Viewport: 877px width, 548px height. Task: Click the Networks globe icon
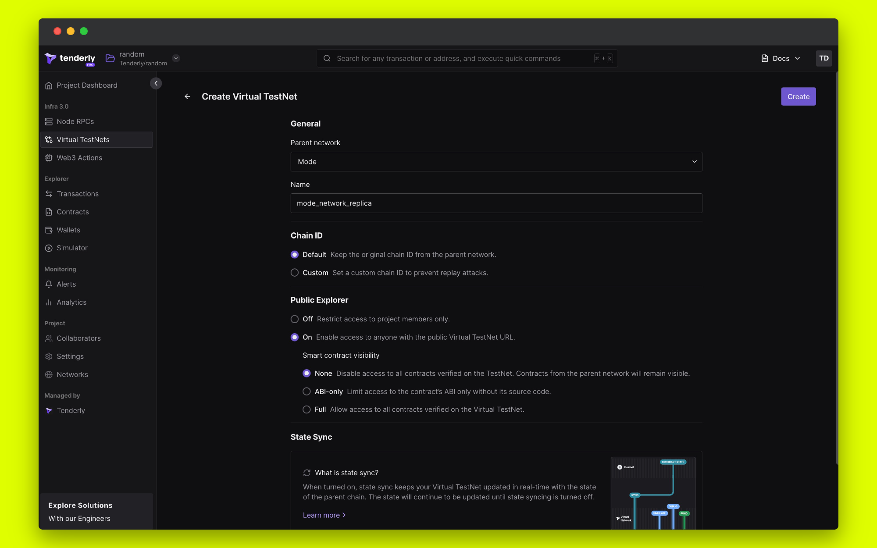pyautogui.click(x=49, y=374)
